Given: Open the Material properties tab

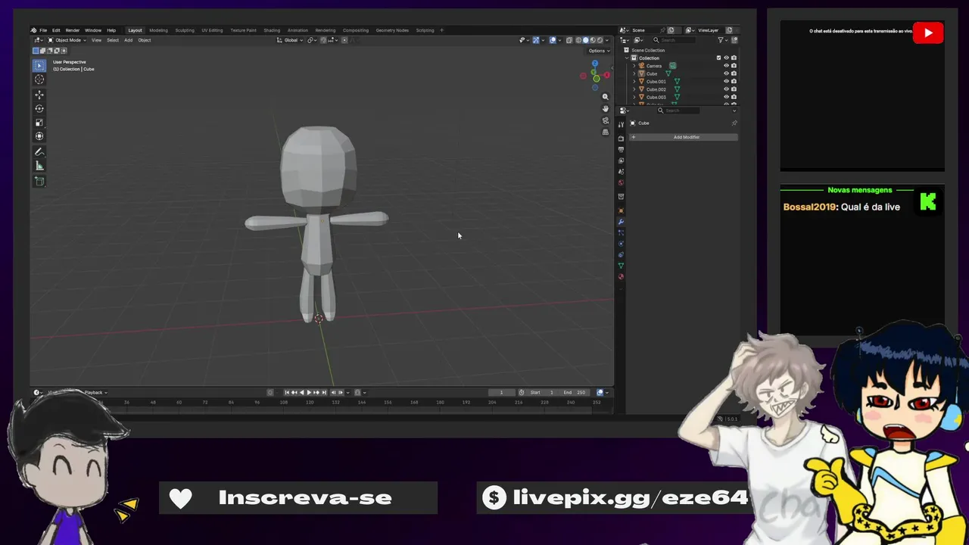Looking at the screenshot, I should [621, 277].
